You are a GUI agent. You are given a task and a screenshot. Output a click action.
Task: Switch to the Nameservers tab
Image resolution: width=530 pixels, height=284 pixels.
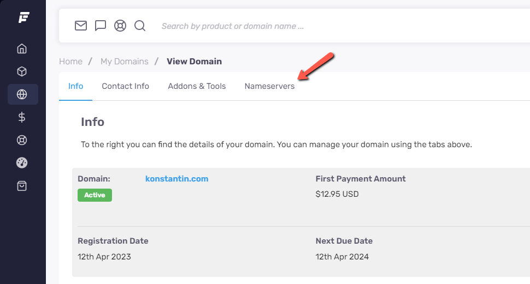[269, 86]
